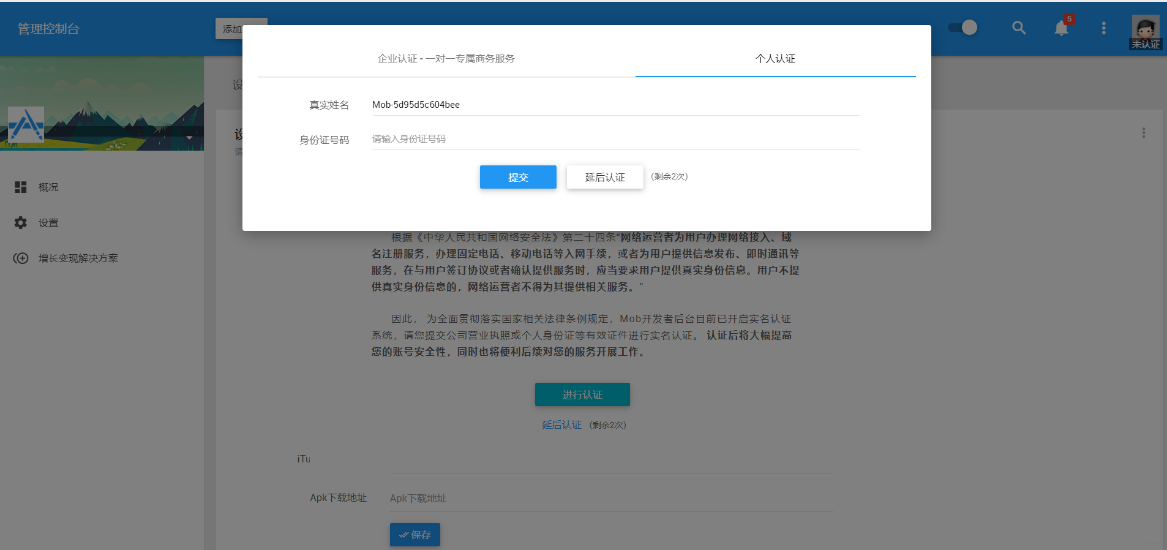Click the 进行认证 button on page
1167x550 pixels.
582,394
